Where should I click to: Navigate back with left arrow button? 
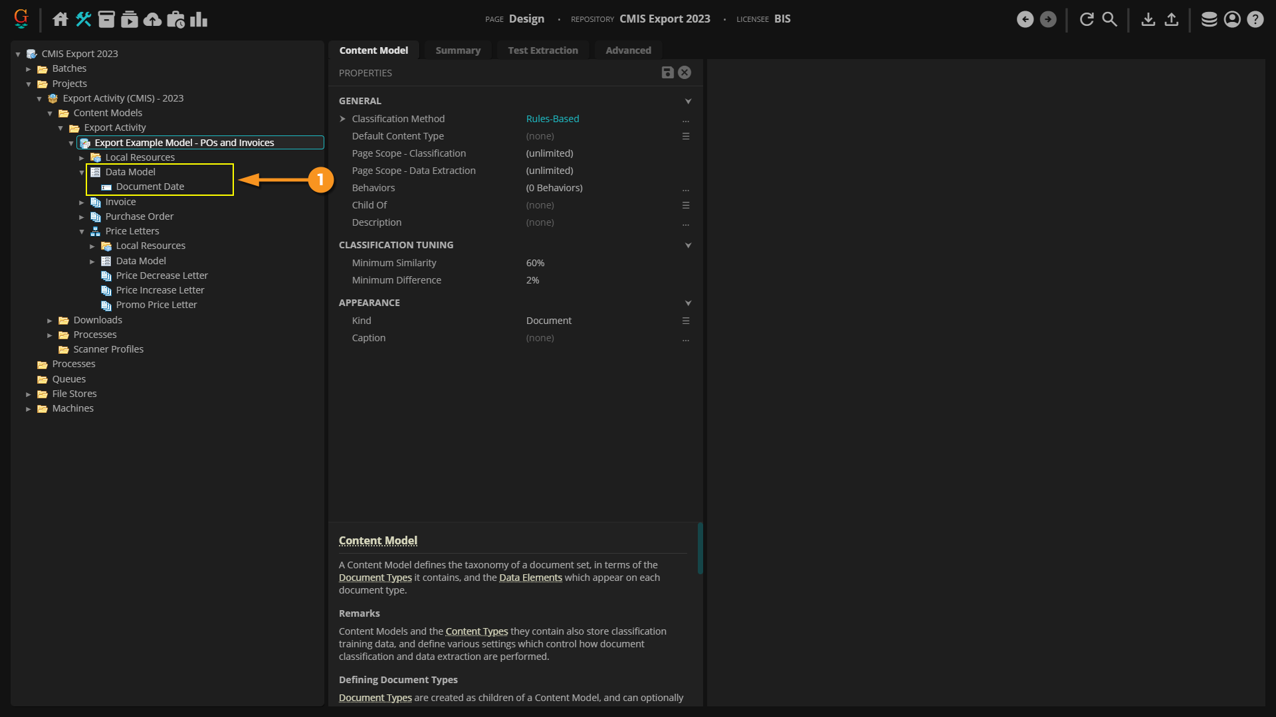point(1025,19)
